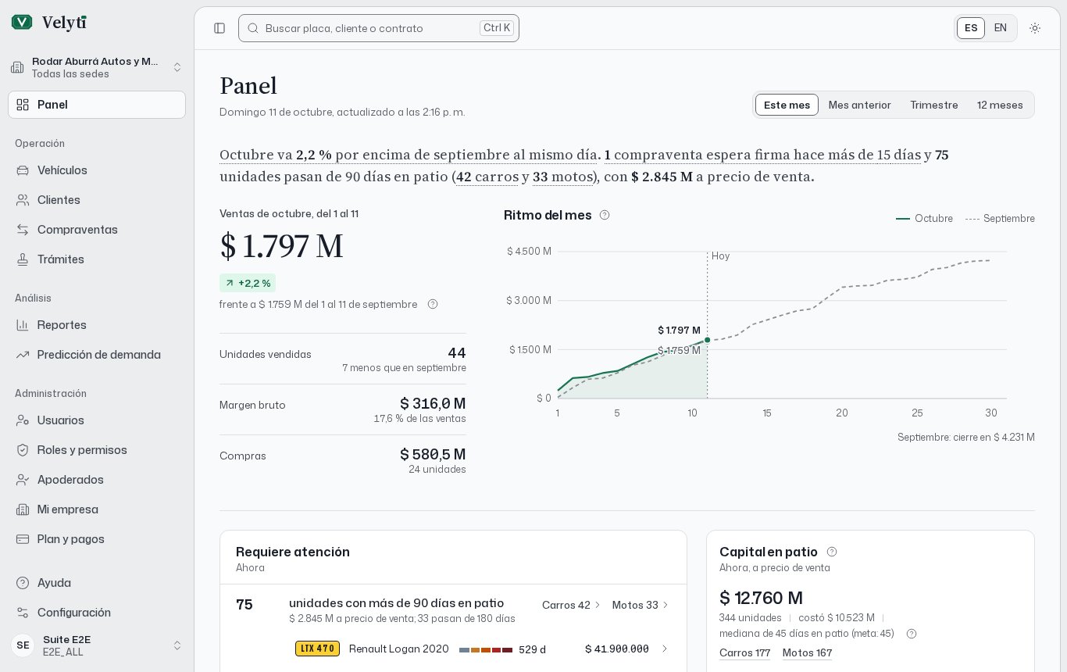Click the Vehículos car icon in sidebar
This screenshot has height=672, width=1067.
23,170
